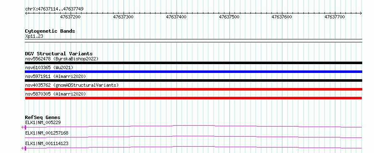
Task: Open the RefSeq Genes track title
Action: [43, 117]
